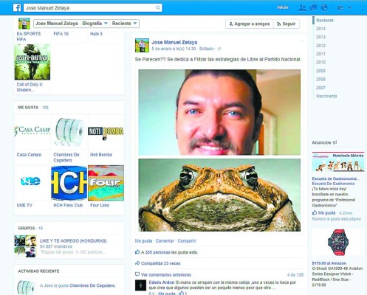Image resolution: width=367 pixels, height=295 pixels.
Task: Open the post options chevron
Action: (x=301, y=41)
